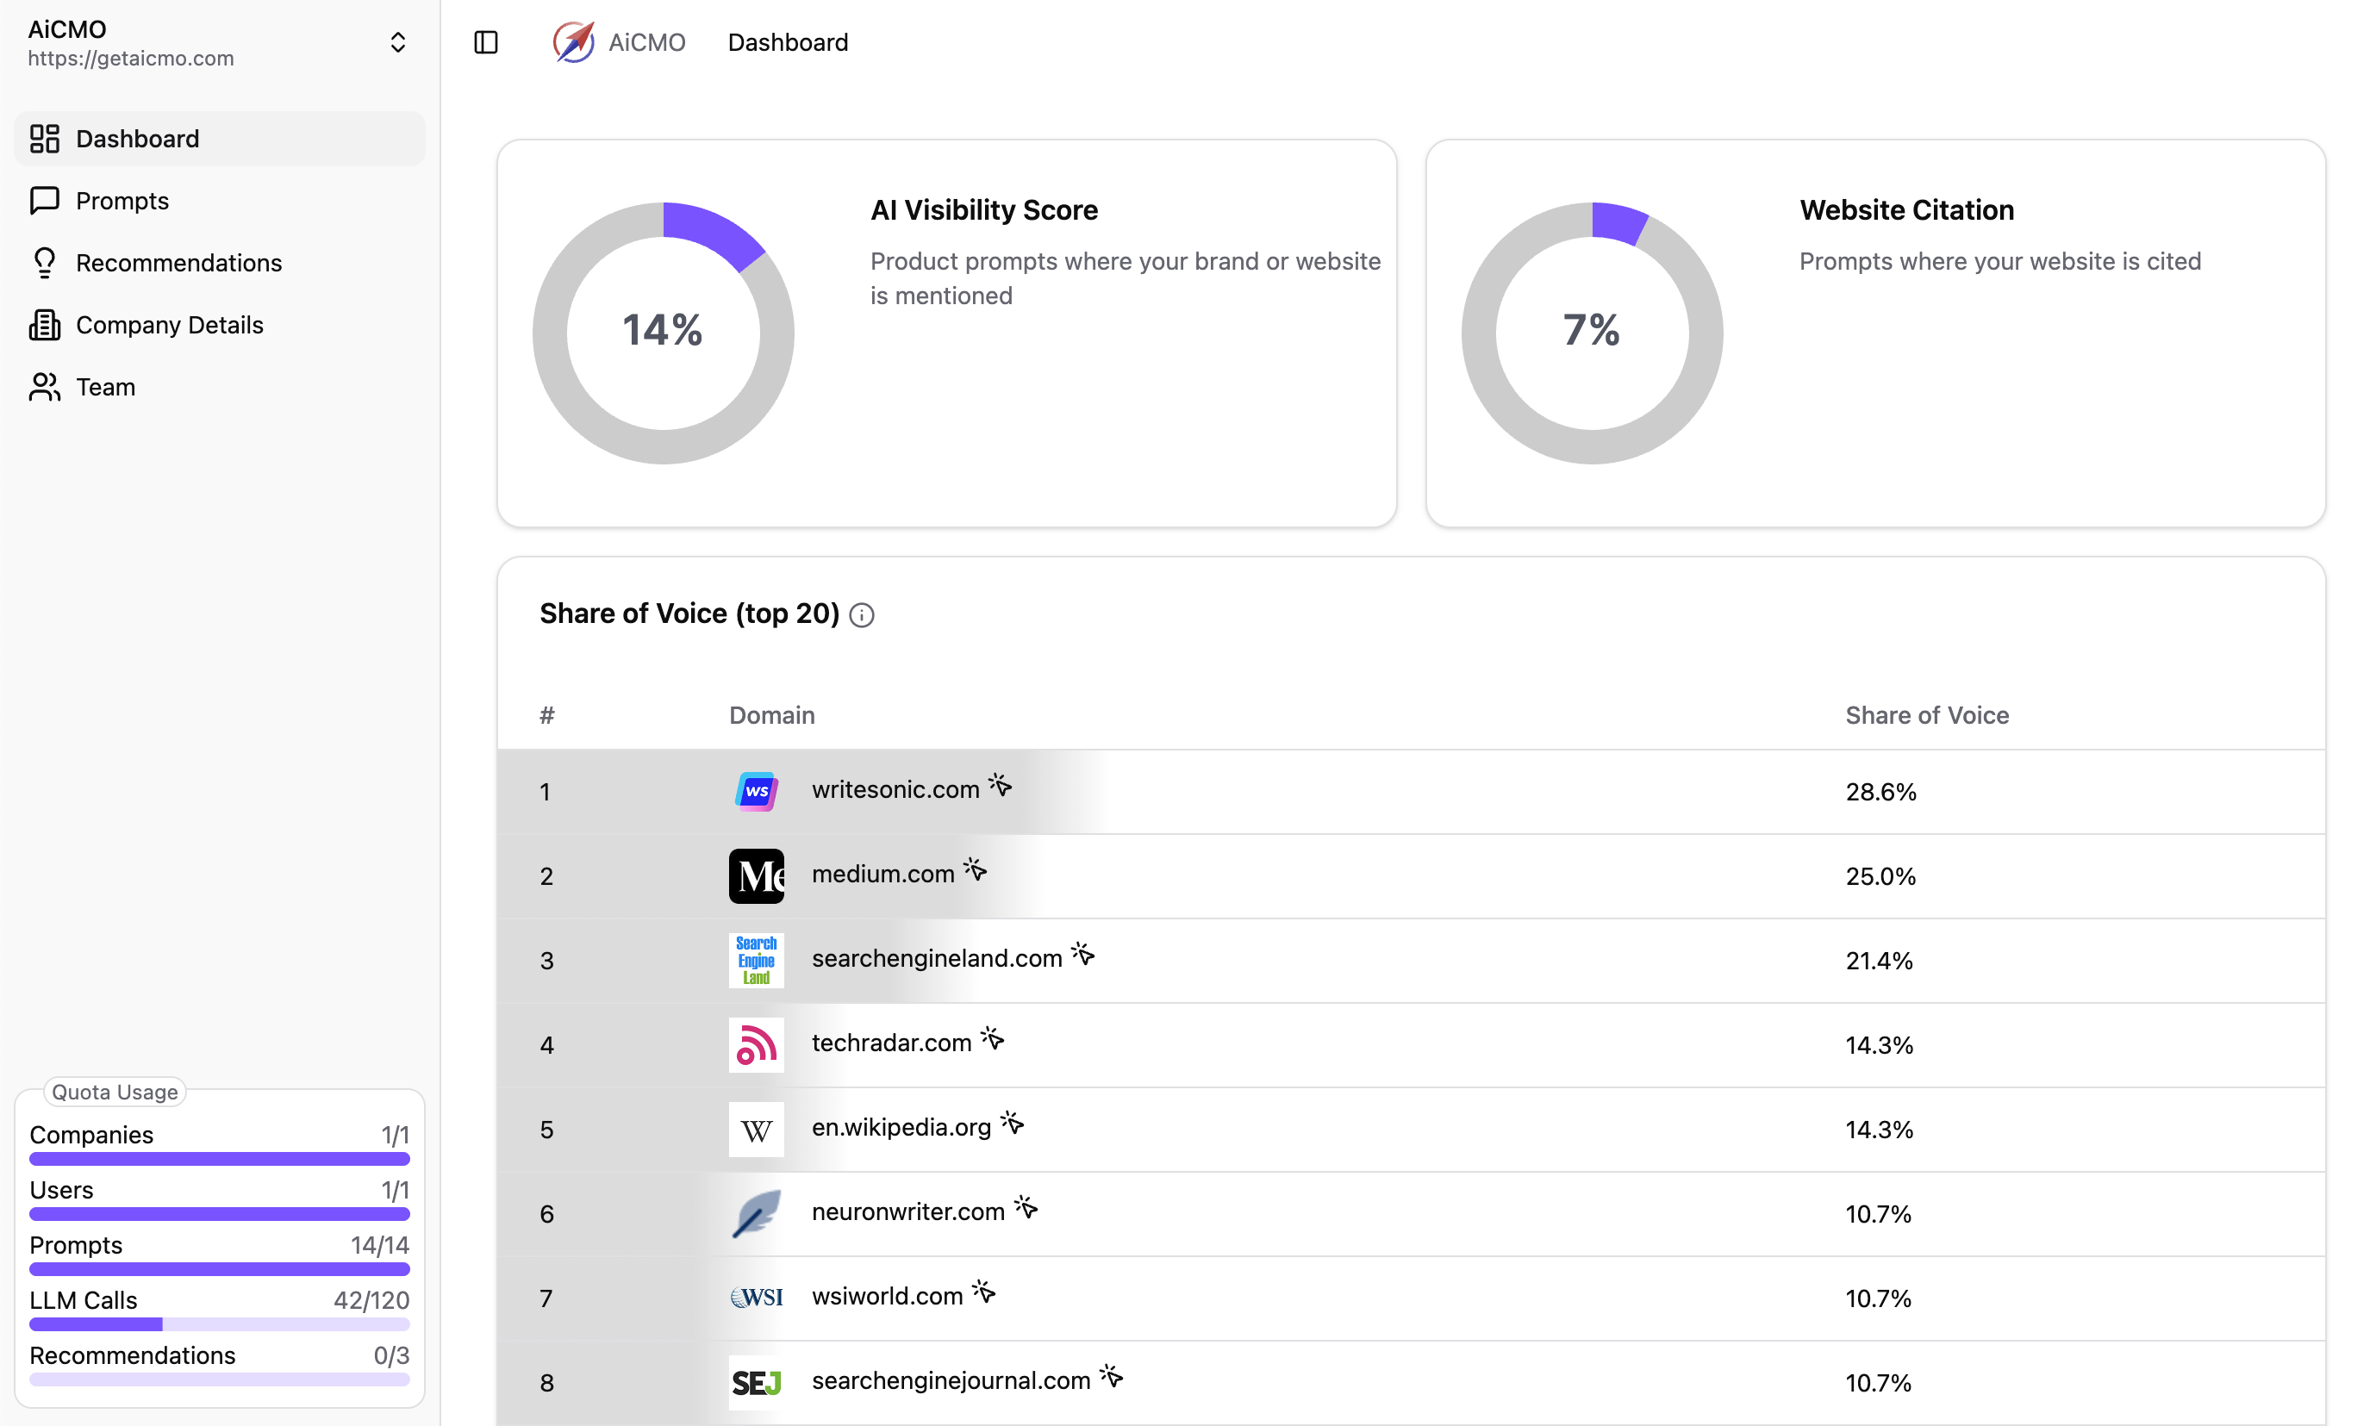Click the neuronwriter.com feather favicon
The width and height of the screenshot is (2376, 1426).
click(x=757, y=1214)
